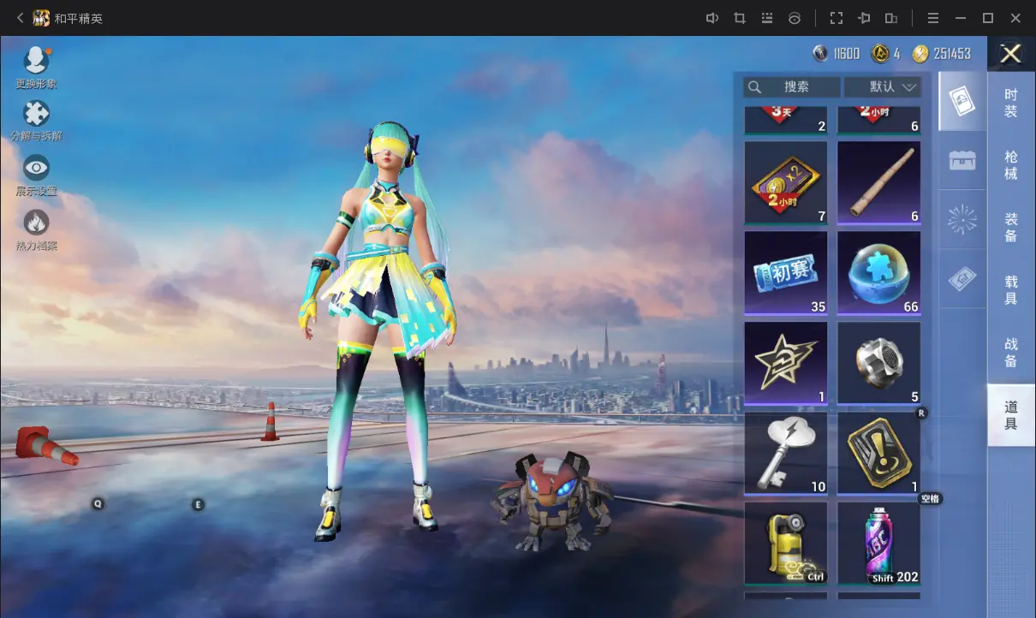Screen dimensions: 1036x618
Task: Open the emulator key mapping icon
Action: (x=767, y=18)
